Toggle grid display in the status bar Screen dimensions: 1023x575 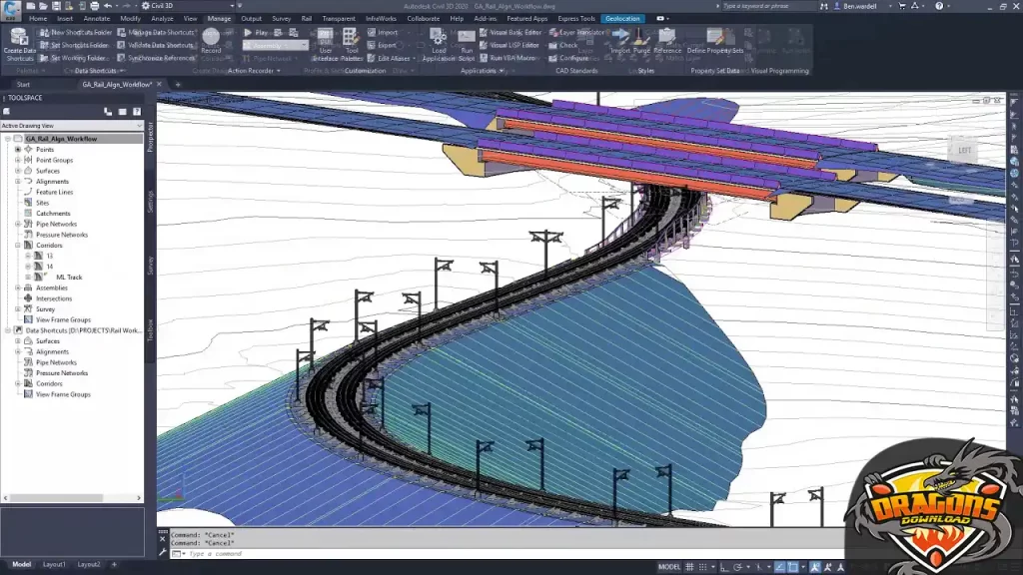(688, 566)
